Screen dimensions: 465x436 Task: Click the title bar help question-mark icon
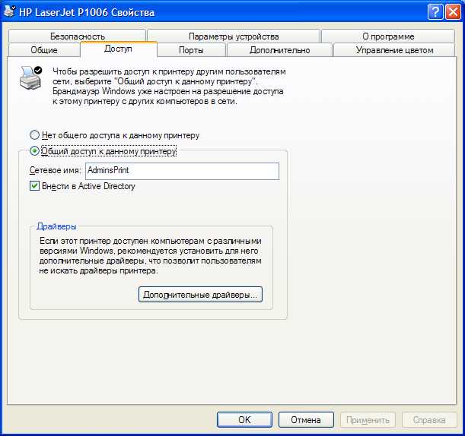point(435,12)
